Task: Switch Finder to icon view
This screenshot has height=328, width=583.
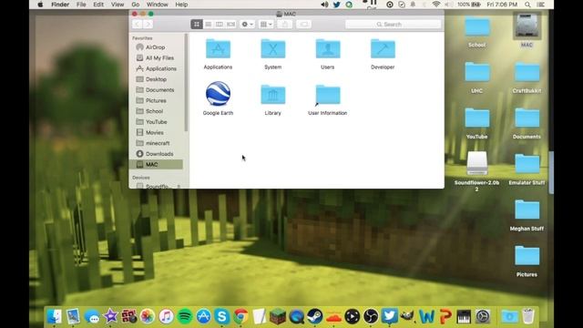Action: click(197, 25)
